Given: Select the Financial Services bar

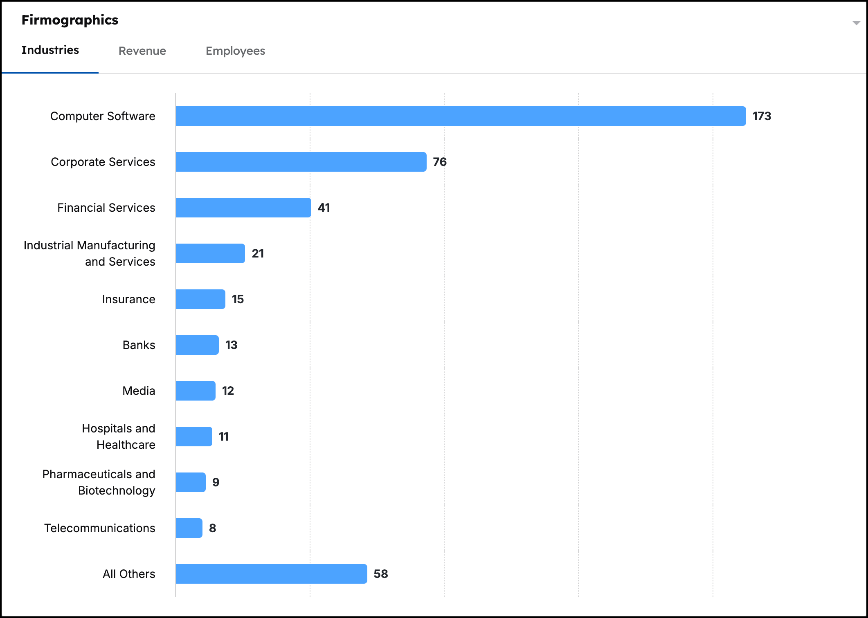Looking at the screenshot, I should tap(243, 208).
